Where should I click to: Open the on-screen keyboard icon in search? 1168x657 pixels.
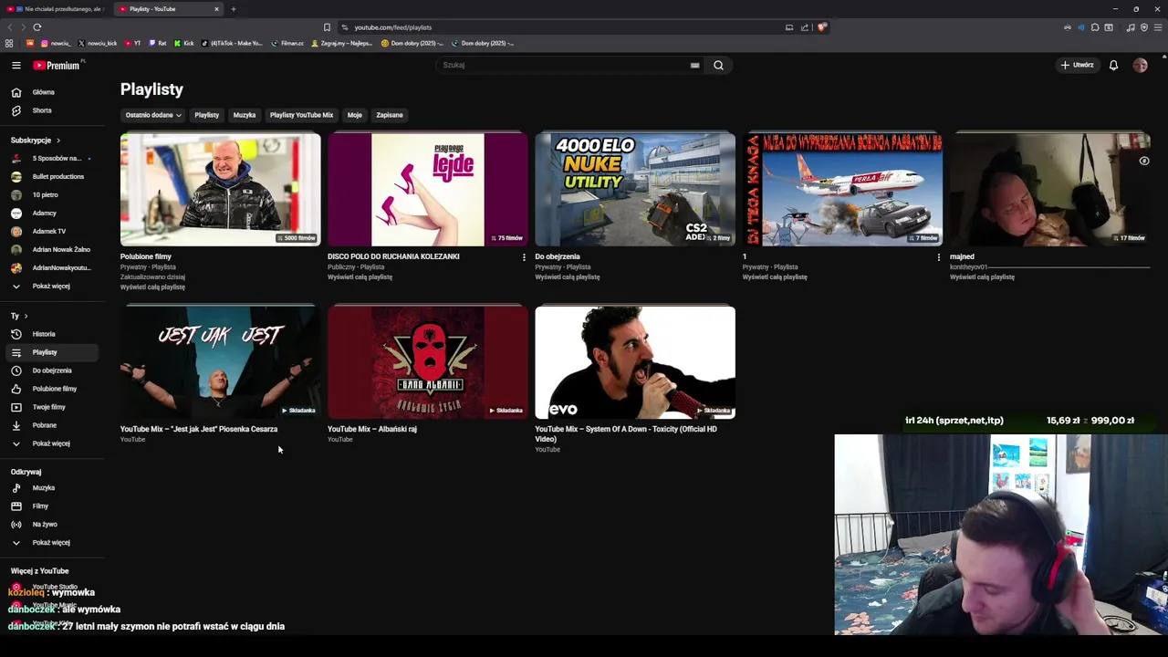[694, 65]
